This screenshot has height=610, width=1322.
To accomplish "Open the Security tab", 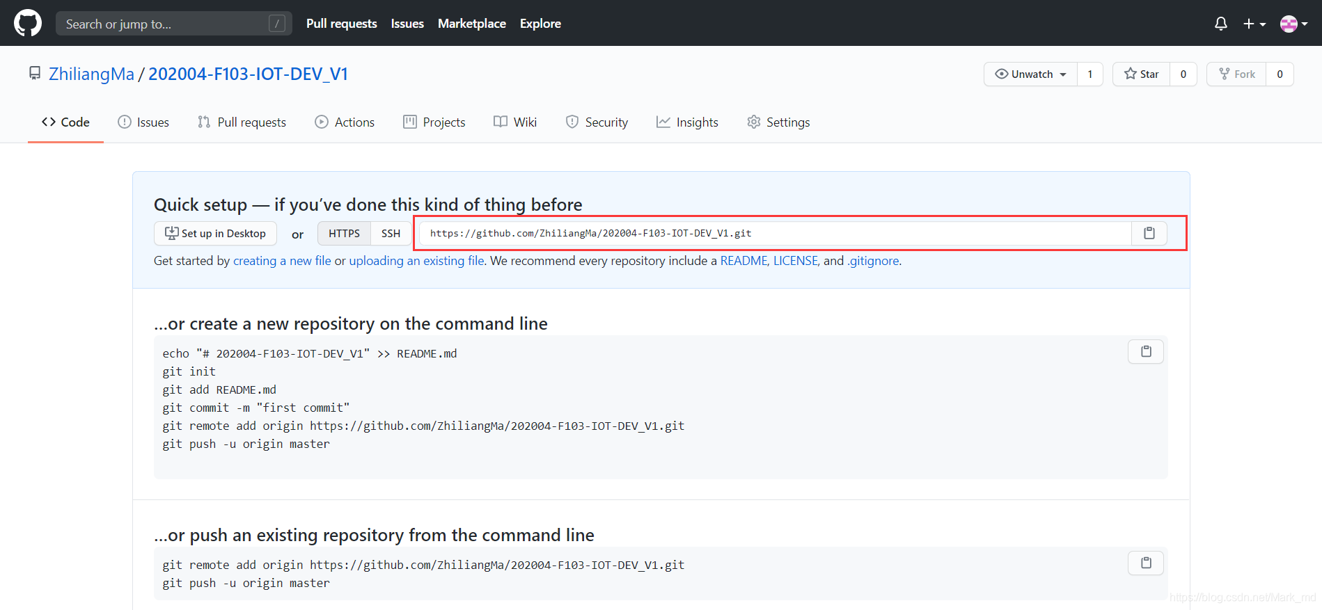I will [x=597, y=122].
